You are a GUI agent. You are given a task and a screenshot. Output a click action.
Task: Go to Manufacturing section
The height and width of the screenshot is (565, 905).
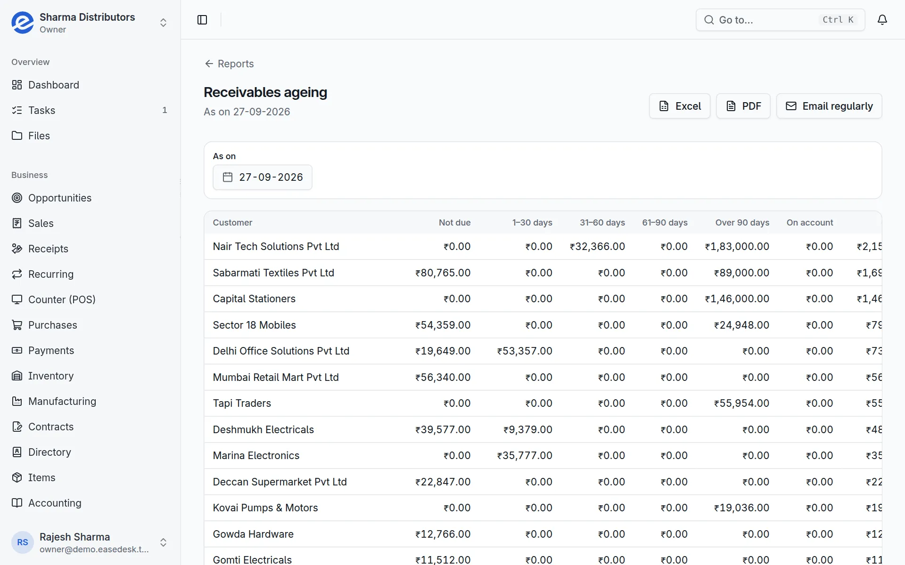[x=90, y=401]
